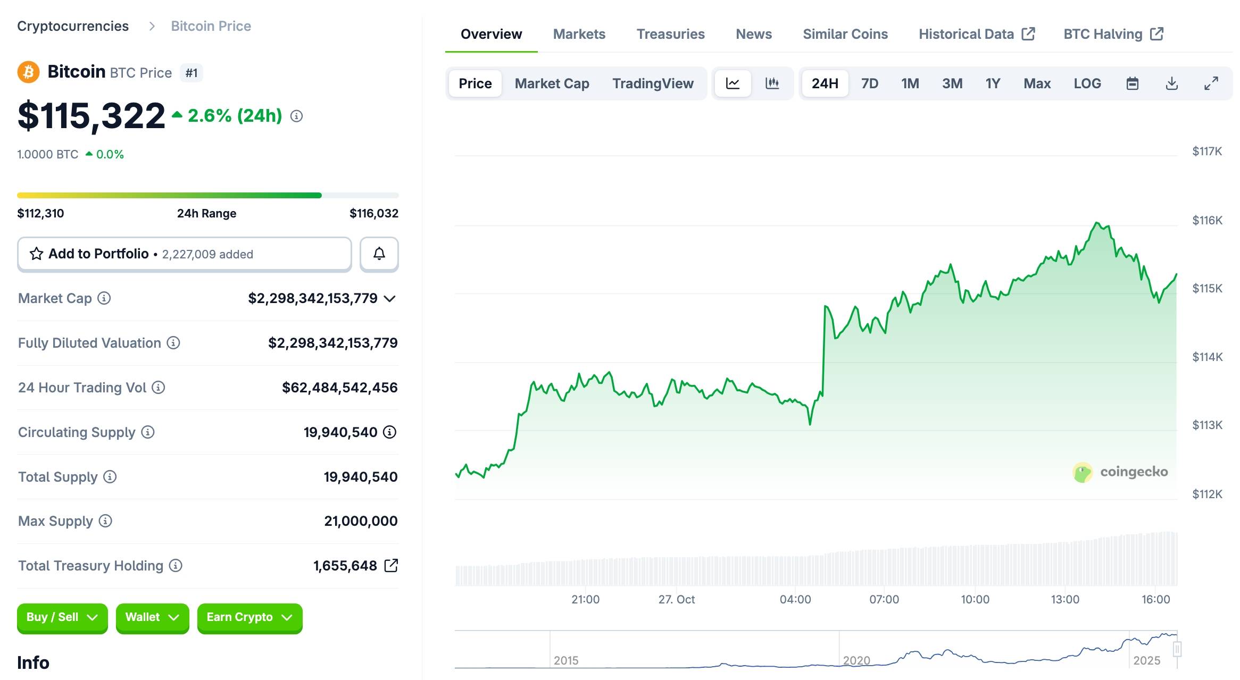Switch chart to Market Cap mode

(x=552, y=83)
